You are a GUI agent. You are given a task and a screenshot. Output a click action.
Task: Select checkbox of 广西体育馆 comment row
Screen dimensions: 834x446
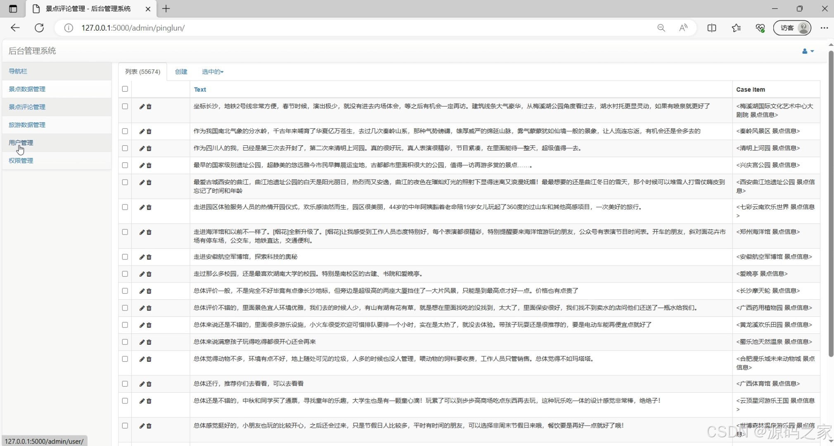point(125,384)
